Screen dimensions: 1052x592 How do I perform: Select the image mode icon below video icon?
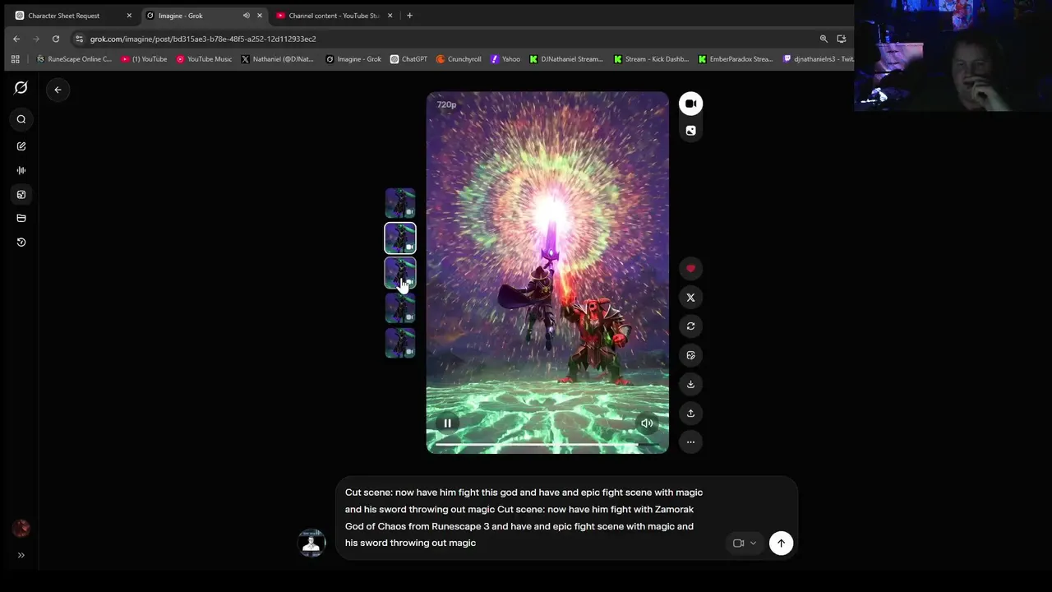pos(690,131)
